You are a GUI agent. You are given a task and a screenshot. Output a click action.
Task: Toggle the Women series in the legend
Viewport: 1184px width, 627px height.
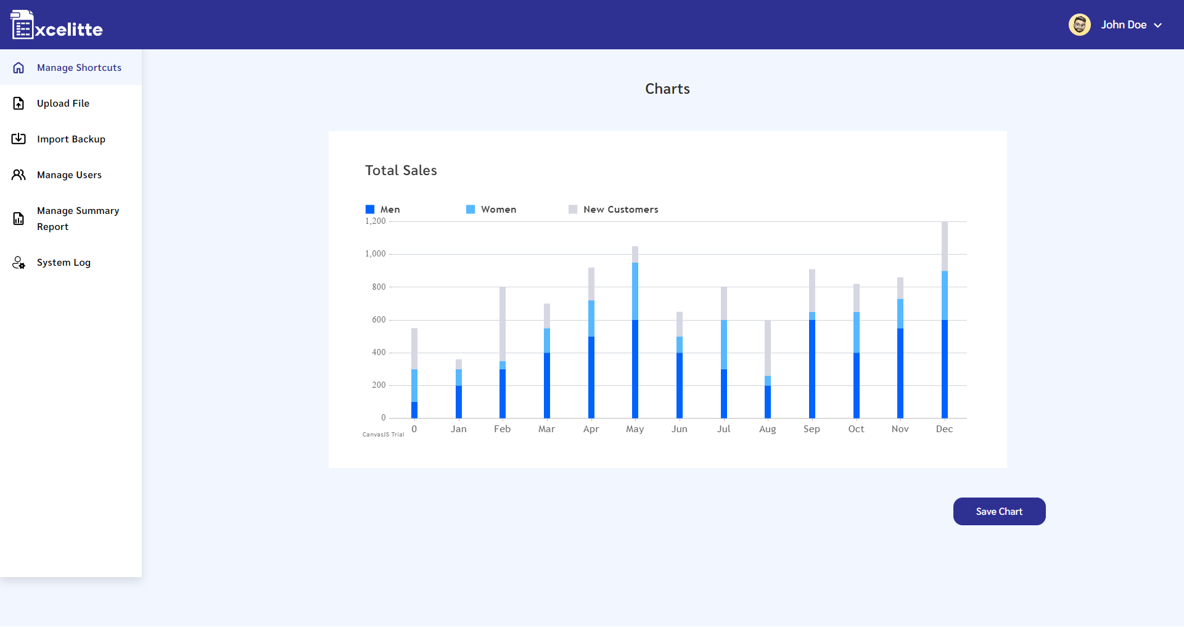(x=491, y=210)
